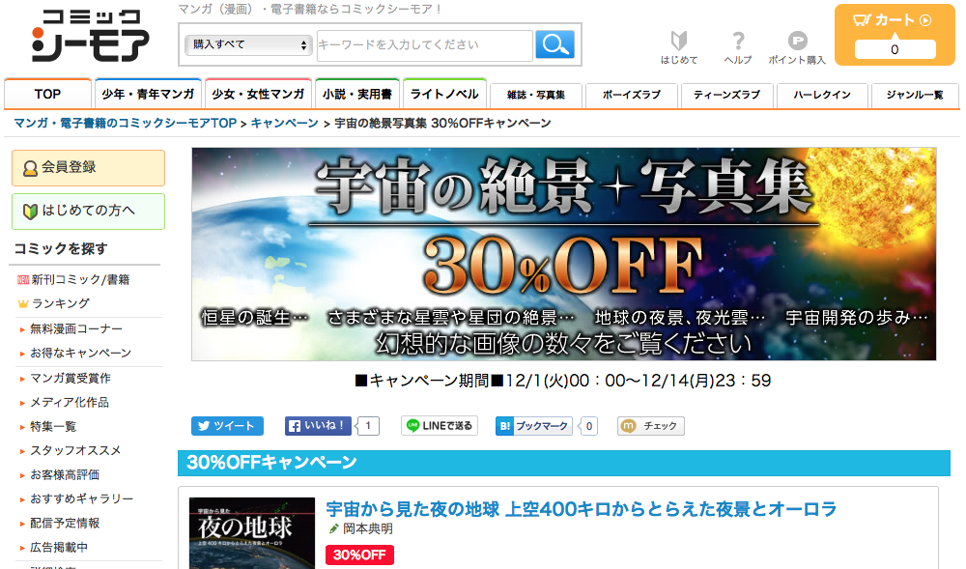Follow the コミックシーモアTOP breadcrumb link
The height and width of the screenshot is (569, 966).
tap(125, 123)
